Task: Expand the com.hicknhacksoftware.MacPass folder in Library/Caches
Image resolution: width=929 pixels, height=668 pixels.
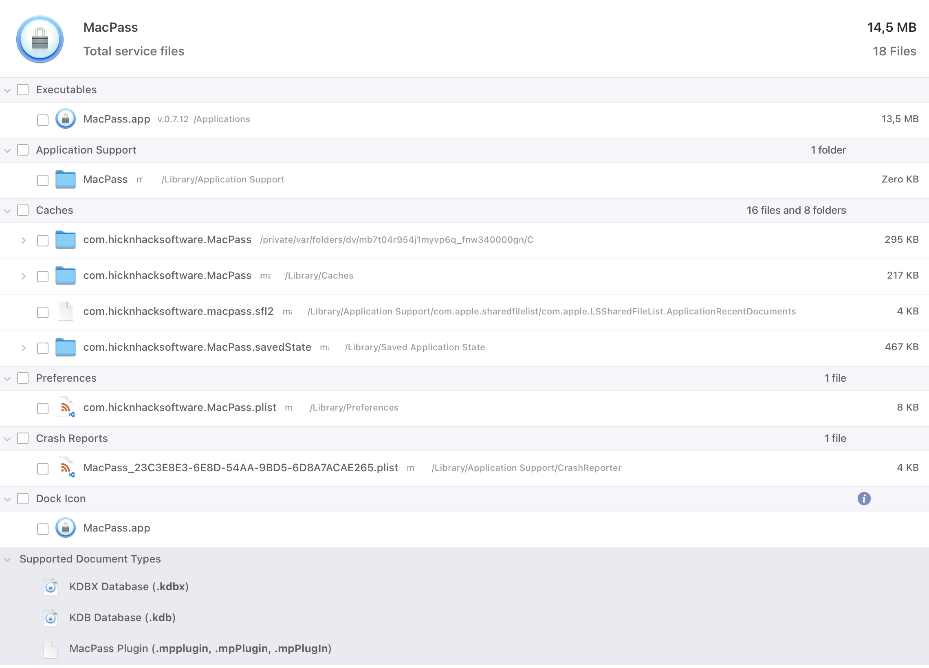Action: (x=23, y=276)
